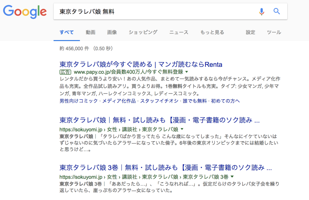Click result count text 約 456,000 件
309x200 pixels.
(75, 48)
